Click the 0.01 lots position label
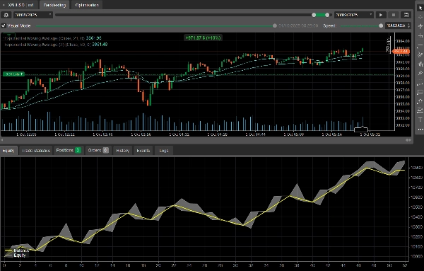Screen dimensions: 424x271 click(13, 74)
